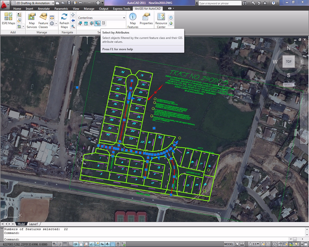Click the Map Services button

click(x=32, y=21)
